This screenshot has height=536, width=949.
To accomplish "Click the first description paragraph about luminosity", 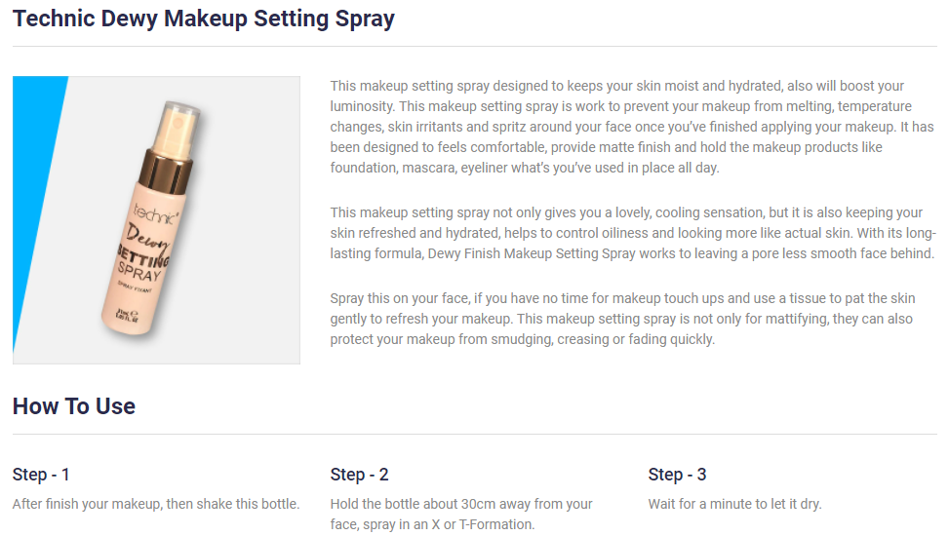I will click(632, 127).
